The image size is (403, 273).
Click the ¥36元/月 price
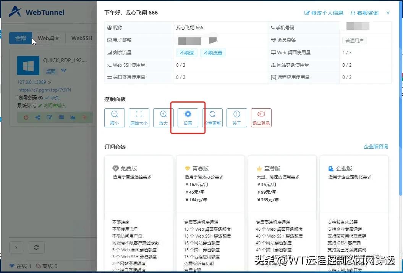click(267, 185)
